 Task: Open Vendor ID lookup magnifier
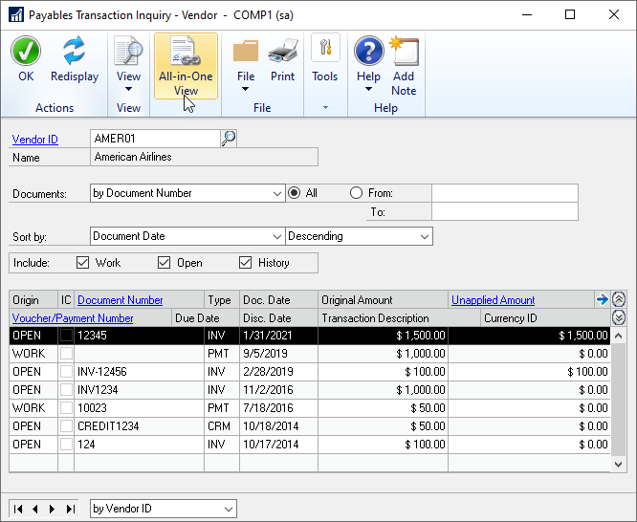pyautogui.click(x=229, y=139)
